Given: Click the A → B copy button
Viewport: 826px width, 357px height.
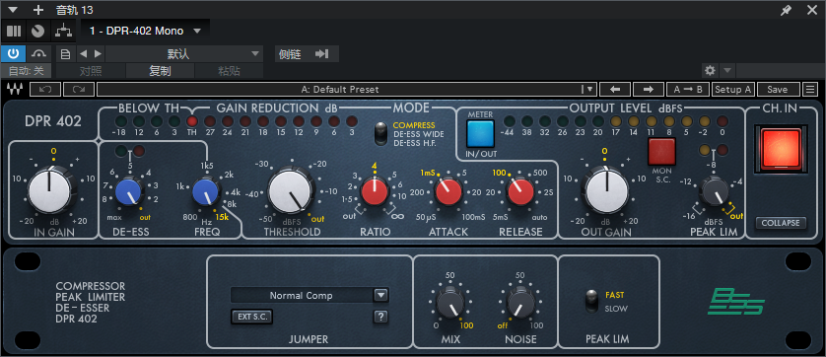Looking at the screenshot, I should pyautogui.click(x=688, y=89).
